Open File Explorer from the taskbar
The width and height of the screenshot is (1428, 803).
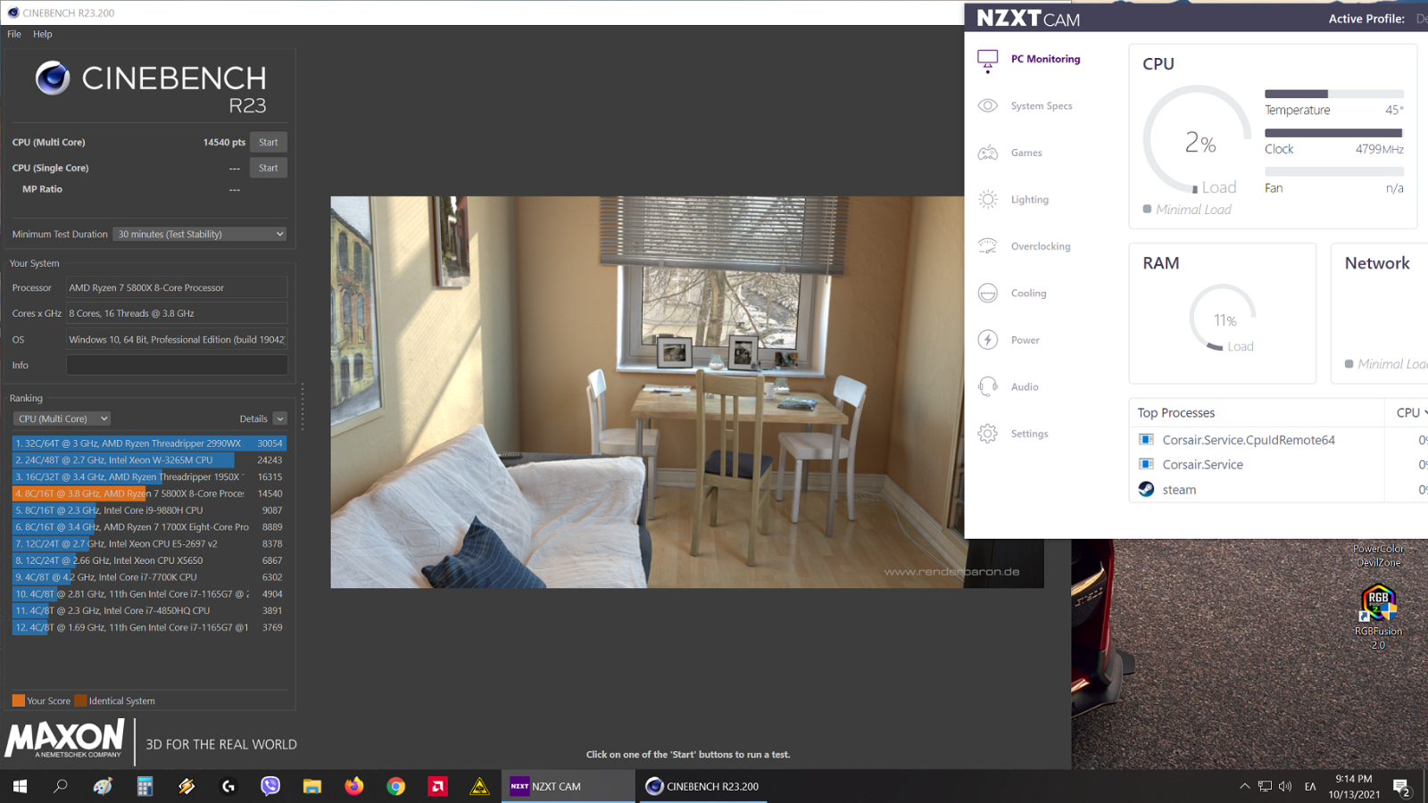(x=312, y=786)
